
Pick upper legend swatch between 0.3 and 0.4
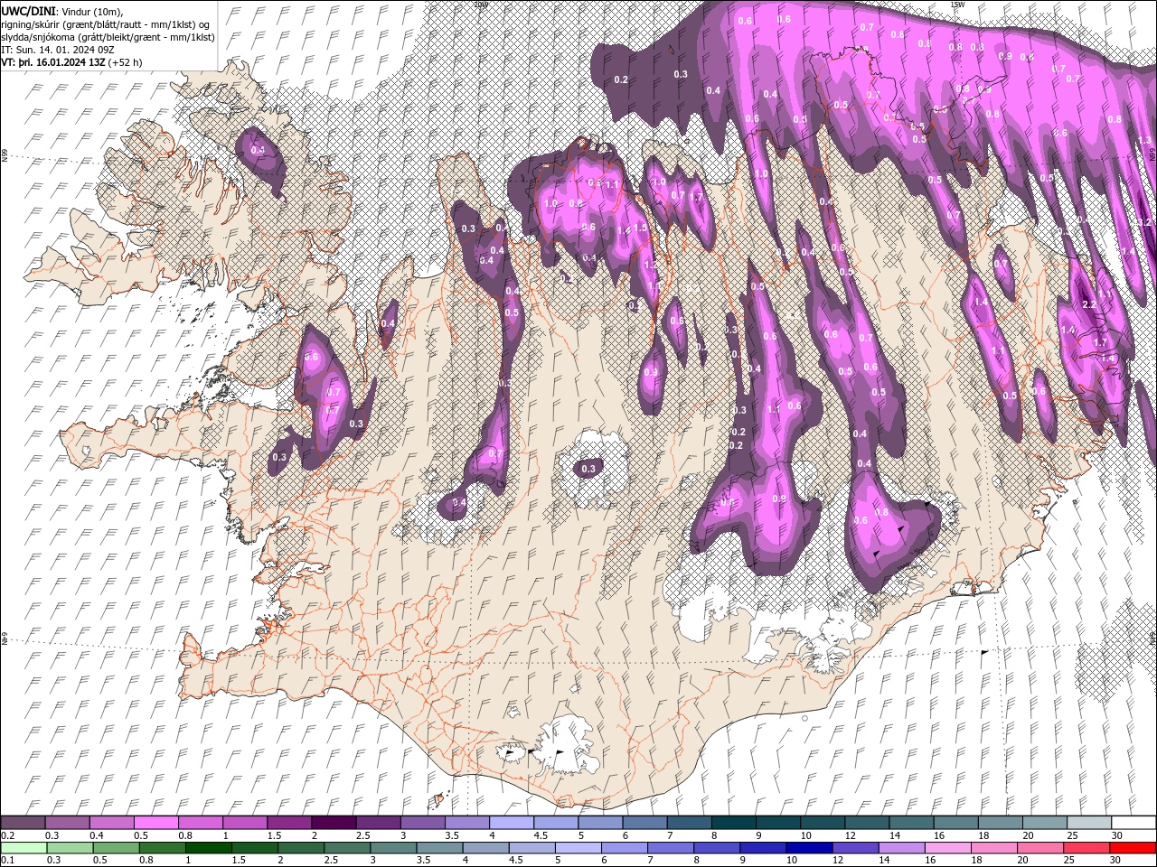67,823
